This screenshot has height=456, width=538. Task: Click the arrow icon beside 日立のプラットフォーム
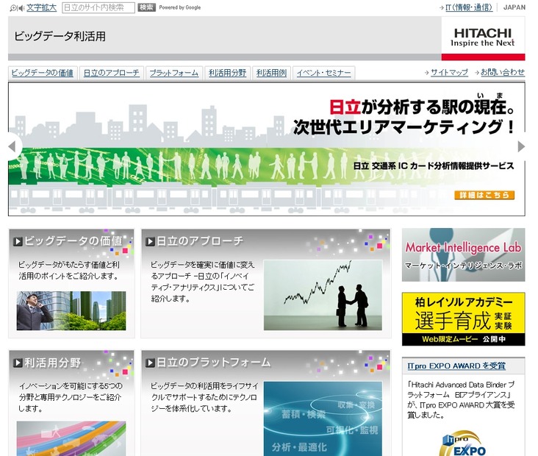pos(150,363)
